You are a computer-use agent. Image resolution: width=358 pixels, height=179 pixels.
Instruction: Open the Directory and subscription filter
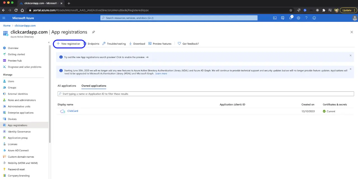coord(283,18)
